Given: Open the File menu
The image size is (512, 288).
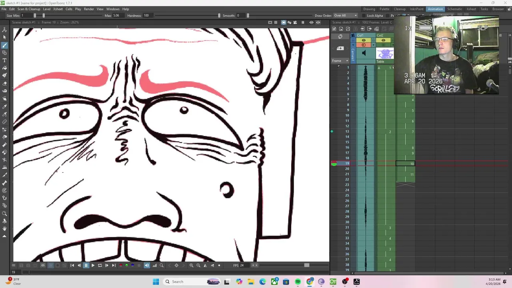Looking at the screenshot, I should 4,9.
